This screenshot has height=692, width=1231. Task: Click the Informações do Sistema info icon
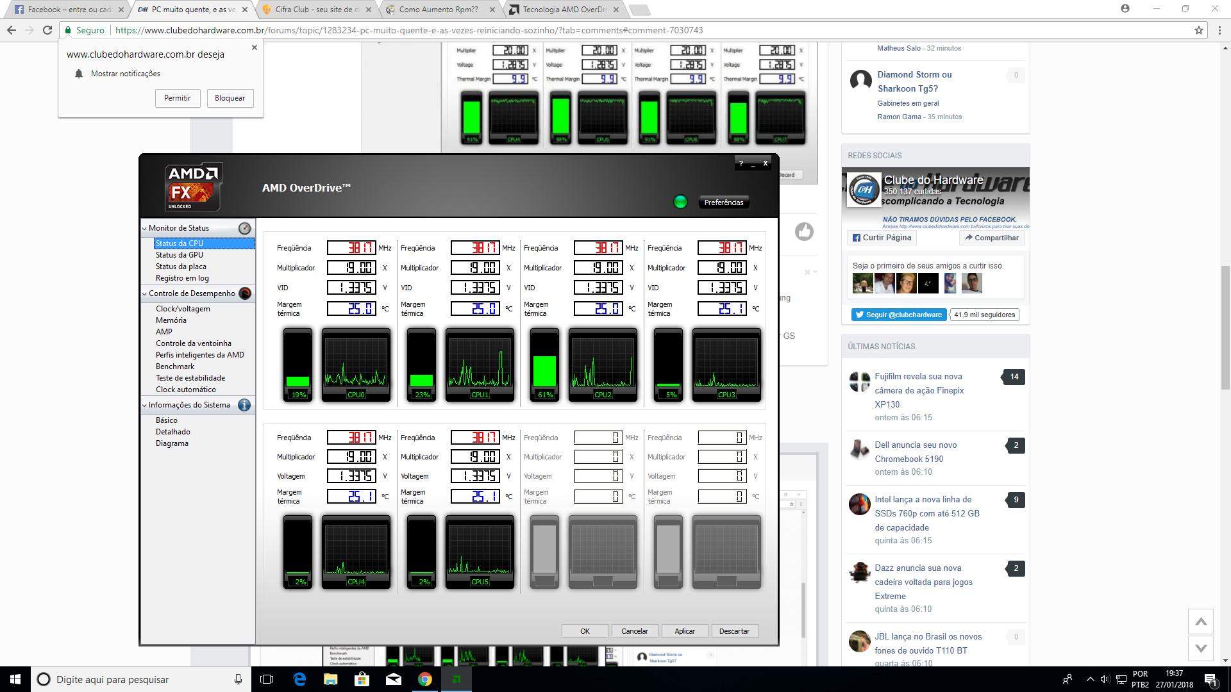[x=244, y=405]
